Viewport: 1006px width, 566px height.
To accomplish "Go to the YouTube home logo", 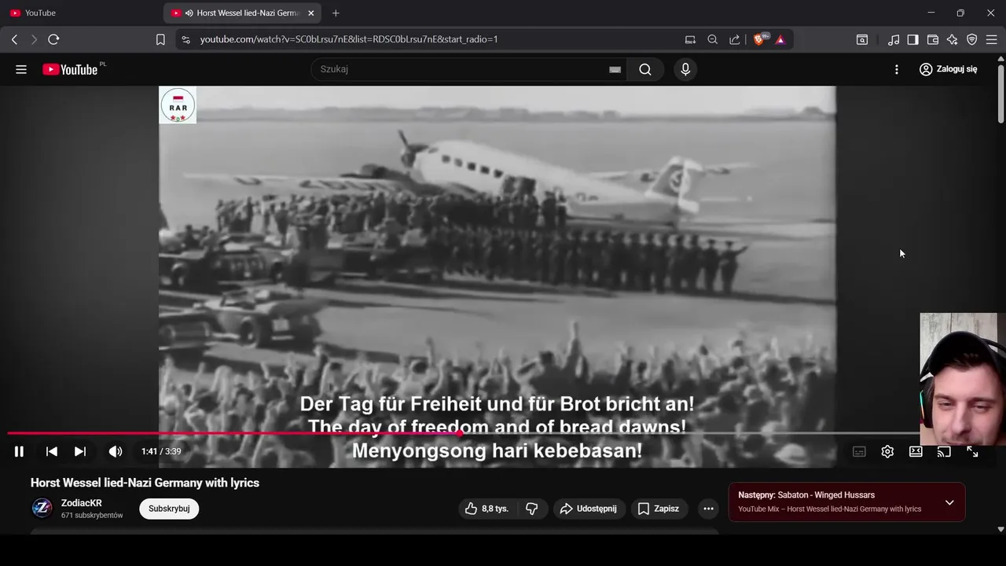I will 71,69.
